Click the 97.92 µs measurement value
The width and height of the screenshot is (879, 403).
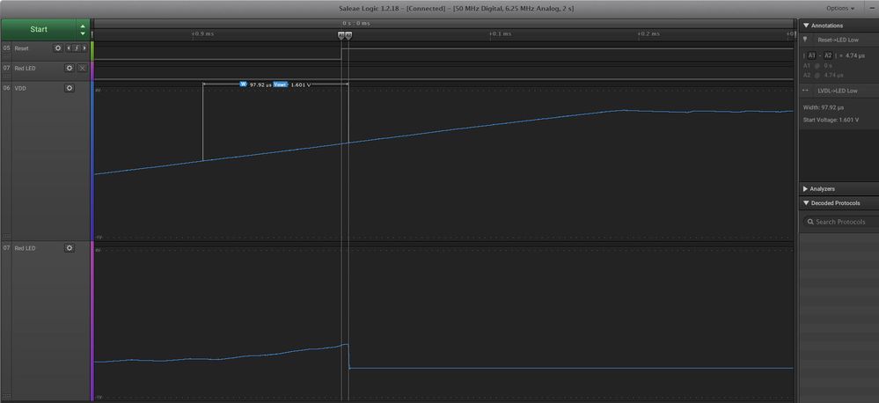(x=260, y=84)
